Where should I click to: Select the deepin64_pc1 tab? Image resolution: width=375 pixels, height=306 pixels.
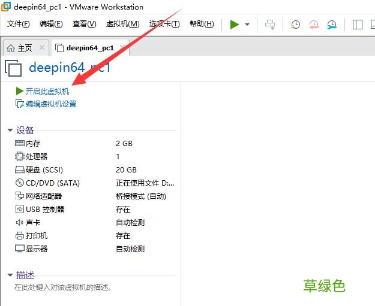90,48
